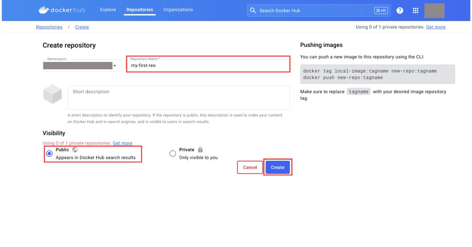Screen dimensions: 472x247
Task: Select the Public visibility radio button
Action: 49,153
